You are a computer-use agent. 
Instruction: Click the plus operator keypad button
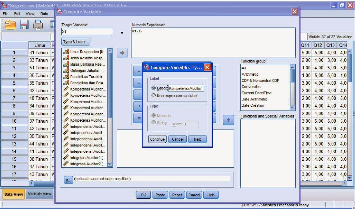tap(137, 70)
